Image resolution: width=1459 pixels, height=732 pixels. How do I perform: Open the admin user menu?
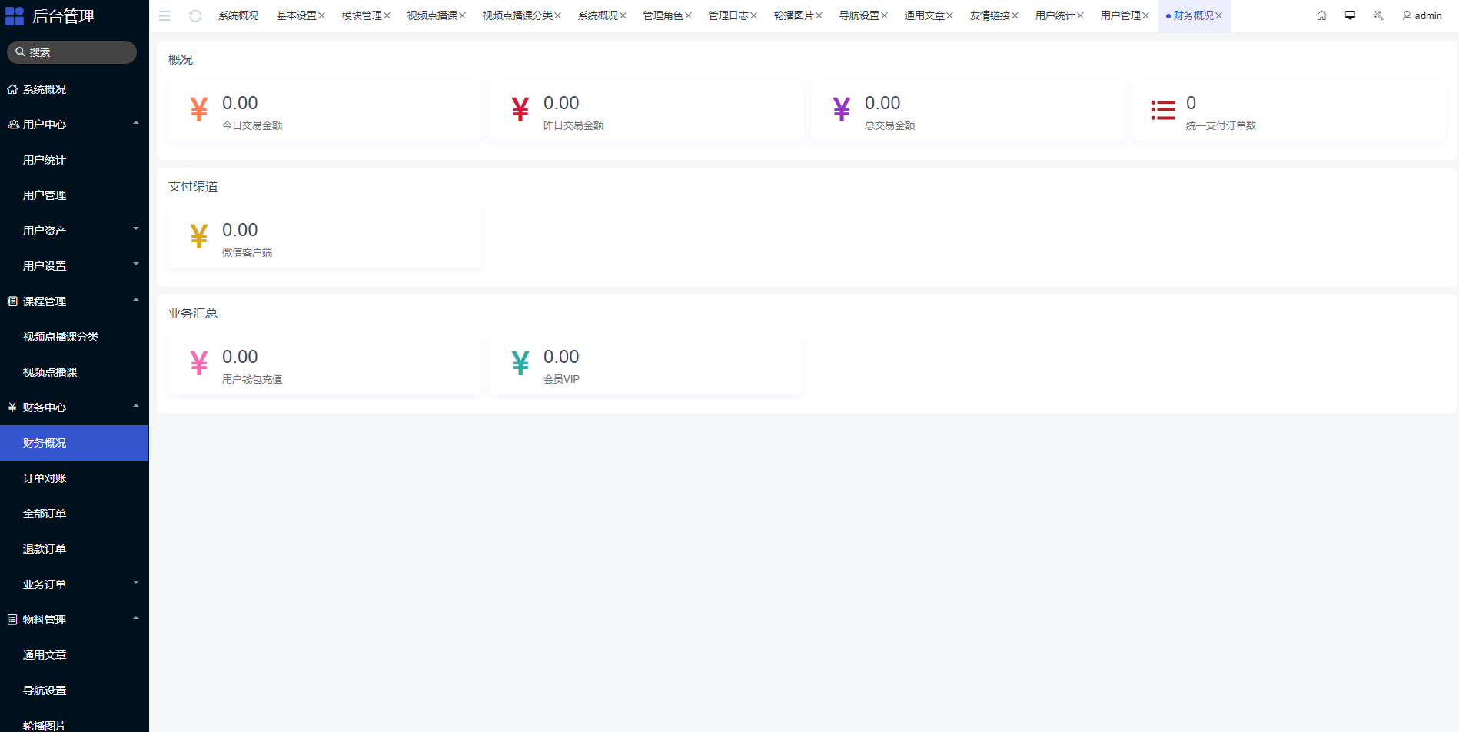(x=1422, y=15)
